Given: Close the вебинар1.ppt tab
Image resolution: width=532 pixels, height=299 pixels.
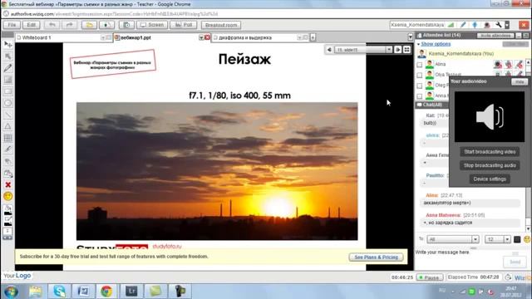Looking at the screenshot, I should point(207,37).
